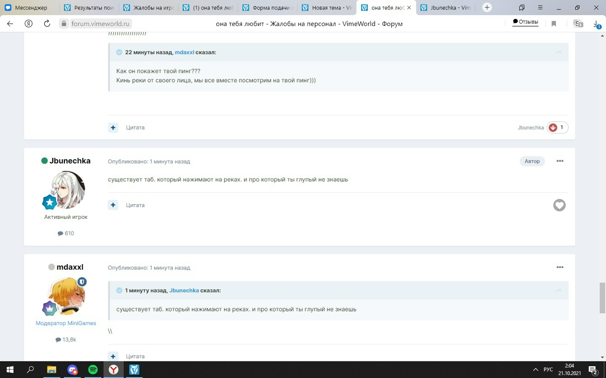Click the downvote reaction icon next to Jbunechka
The width and height of the screenshot is (606, 378).
pos(553,128)
